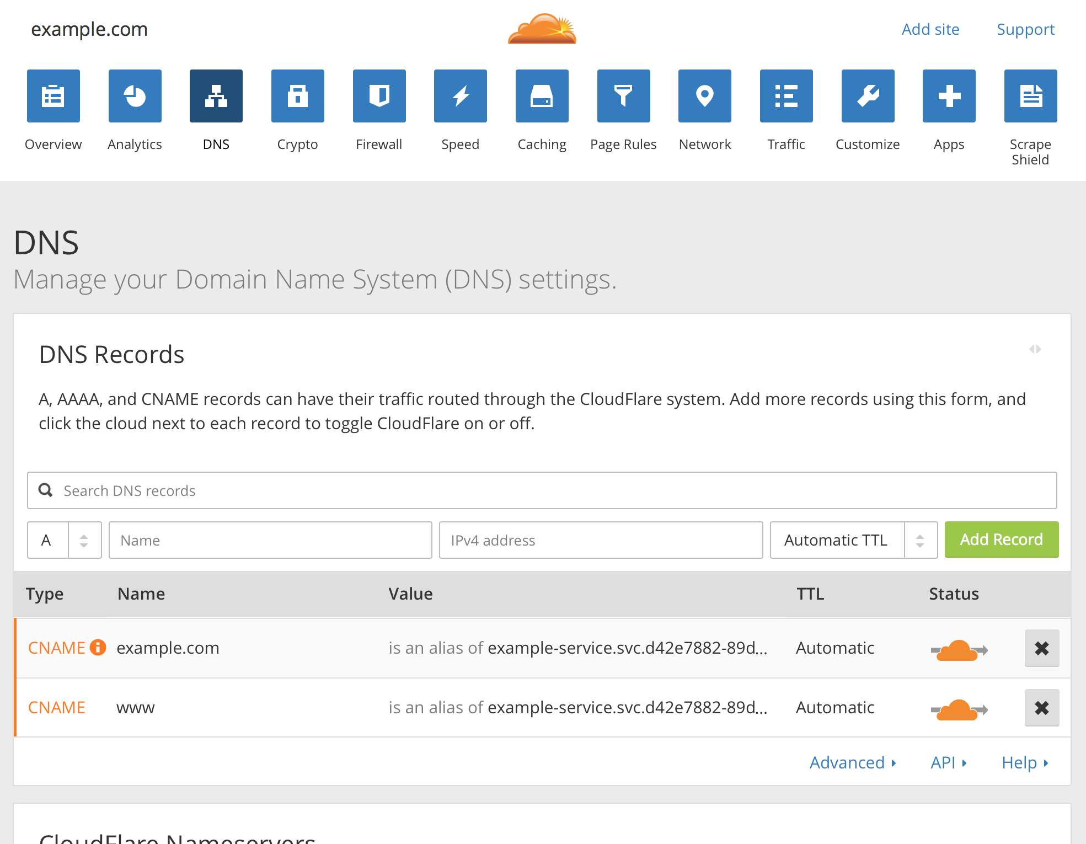Open the Automatic TTL dropdown
The height and width of the screenshot is (844, 1086).
click(854, 540)
